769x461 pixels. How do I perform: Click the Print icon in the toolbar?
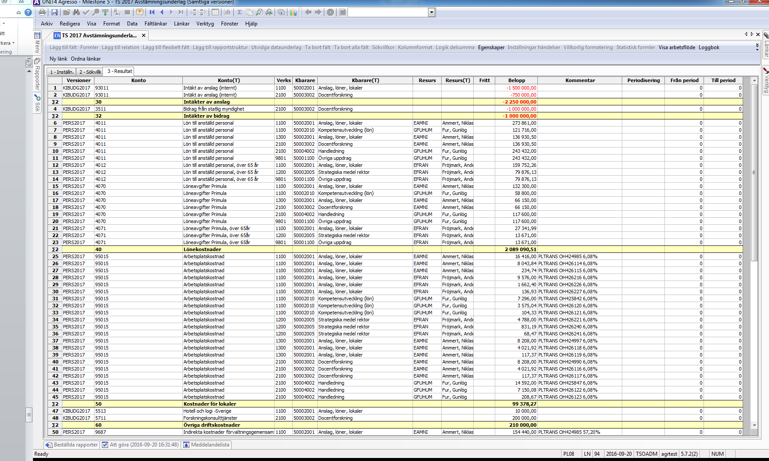(x=42, y=12)
